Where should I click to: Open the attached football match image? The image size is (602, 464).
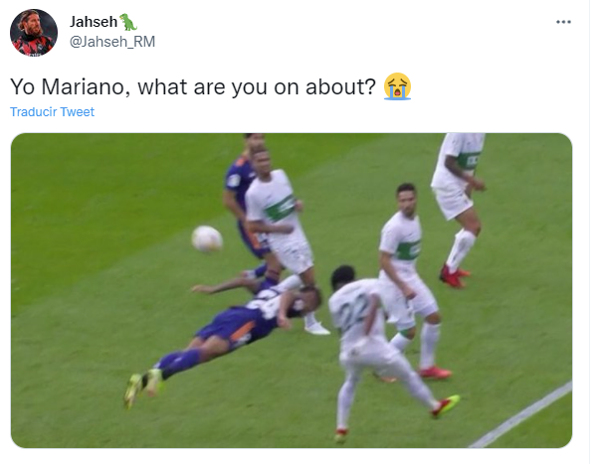292,290
